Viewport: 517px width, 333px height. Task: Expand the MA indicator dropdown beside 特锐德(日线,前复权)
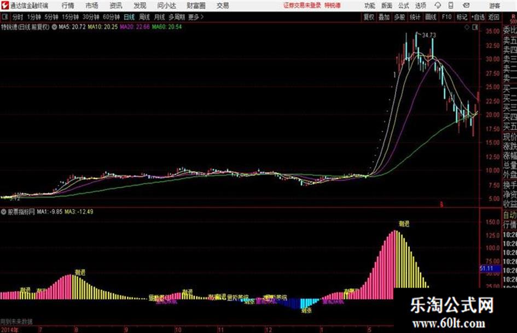54,27
